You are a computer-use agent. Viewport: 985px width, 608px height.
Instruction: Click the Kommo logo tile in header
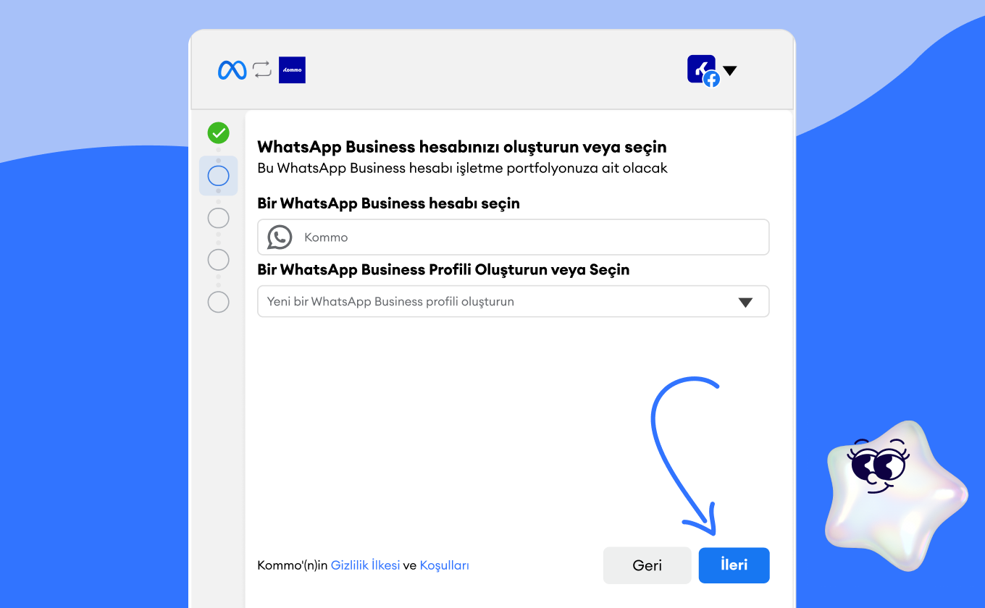click(x=292, y=70)
